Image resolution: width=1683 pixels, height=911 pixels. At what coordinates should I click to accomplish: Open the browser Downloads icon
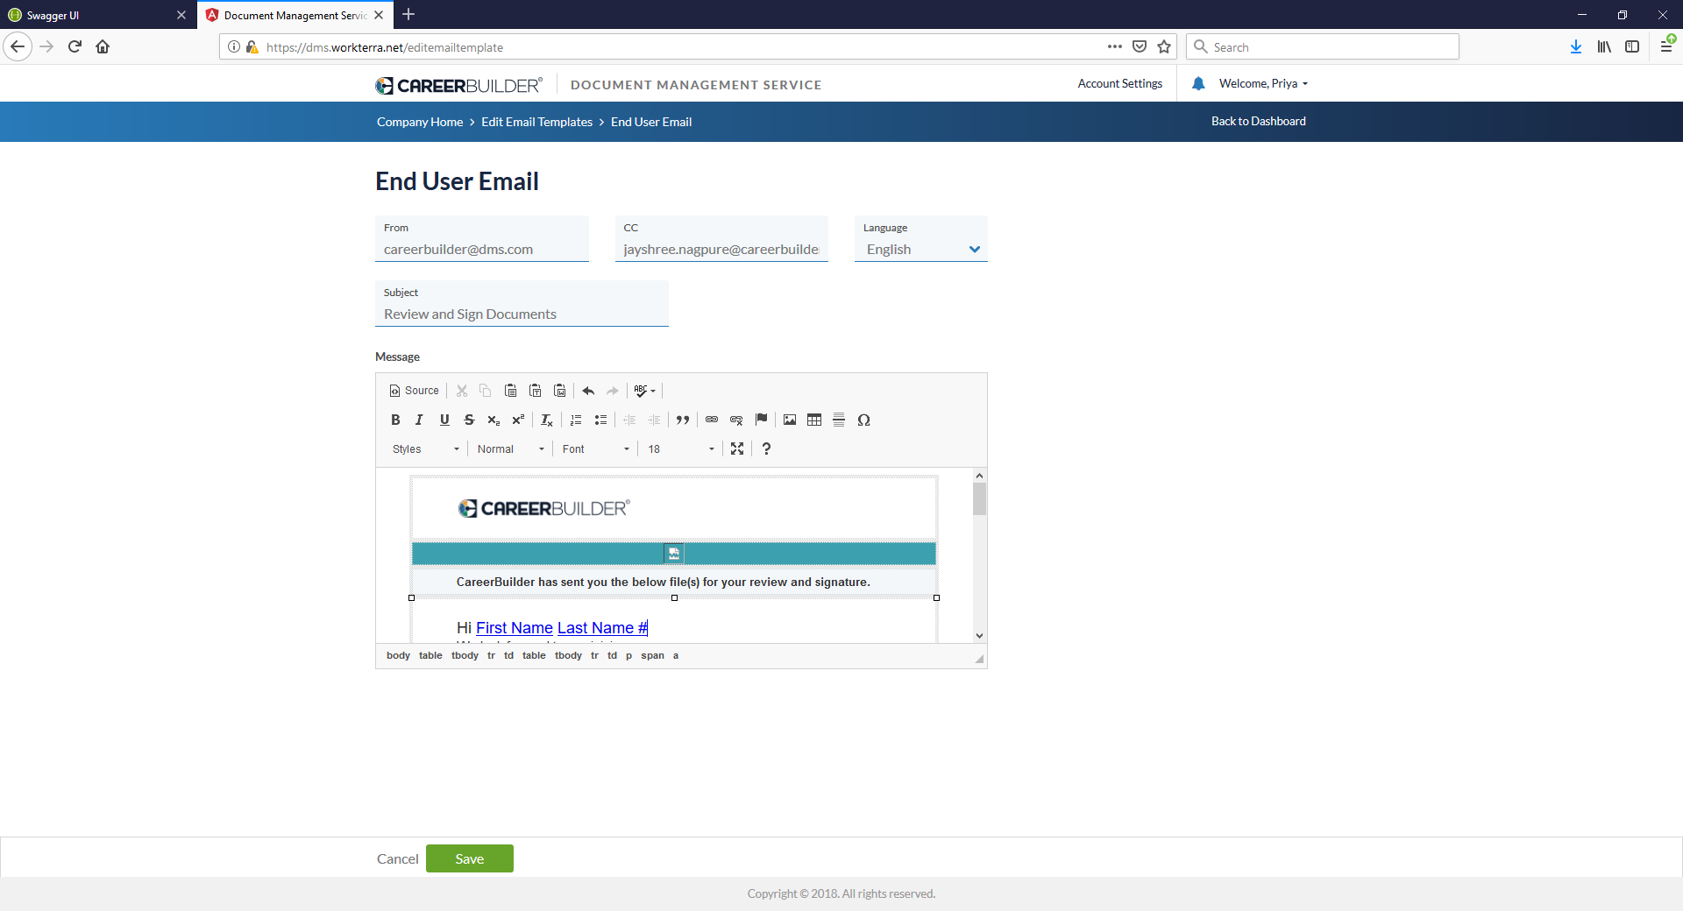pos(1576,46)
